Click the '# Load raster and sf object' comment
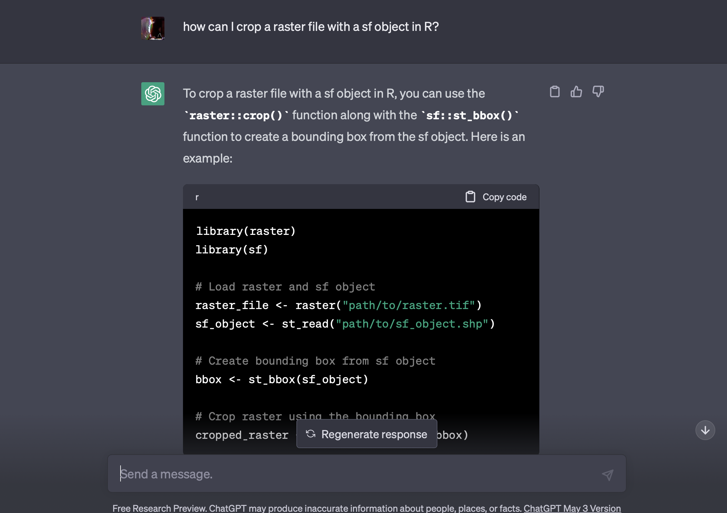 tap(285, 287)
